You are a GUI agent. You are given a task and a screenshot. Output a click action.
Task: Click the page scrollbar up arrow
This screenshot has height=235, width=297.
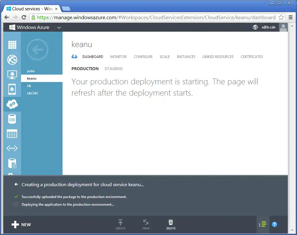[x=292, y=26]
